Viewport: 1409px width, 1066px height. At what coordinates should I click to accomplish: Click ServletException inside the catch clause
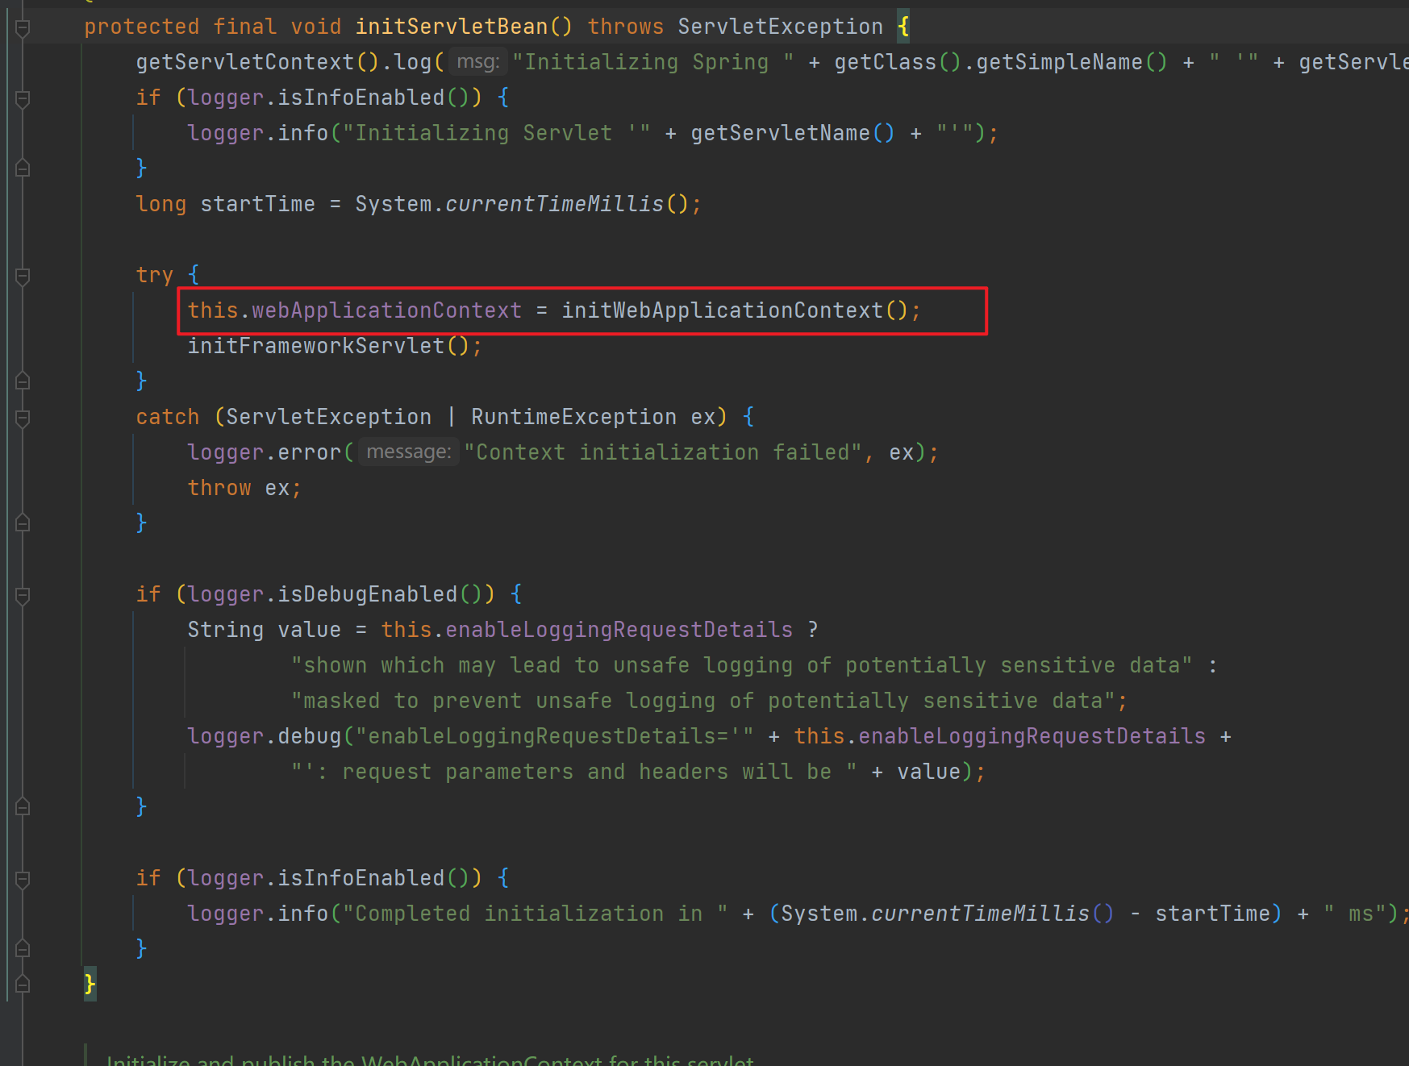click(x=329, y=417)
